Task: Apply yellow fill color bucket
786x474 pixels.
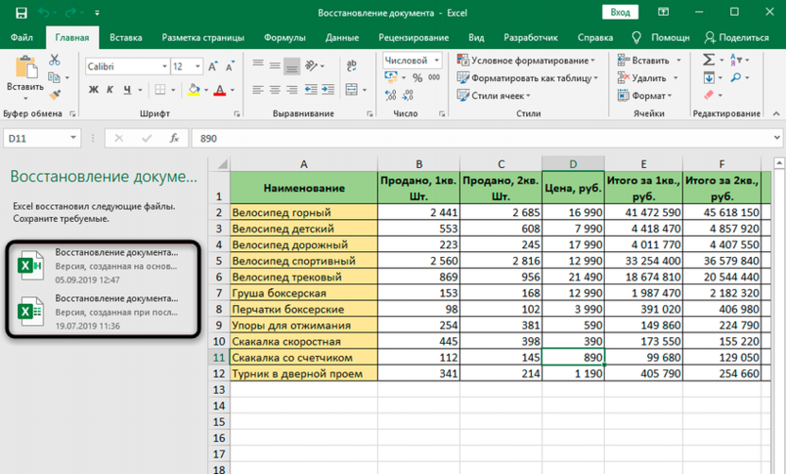Action: pyautogui.click(x=194, y=90)
